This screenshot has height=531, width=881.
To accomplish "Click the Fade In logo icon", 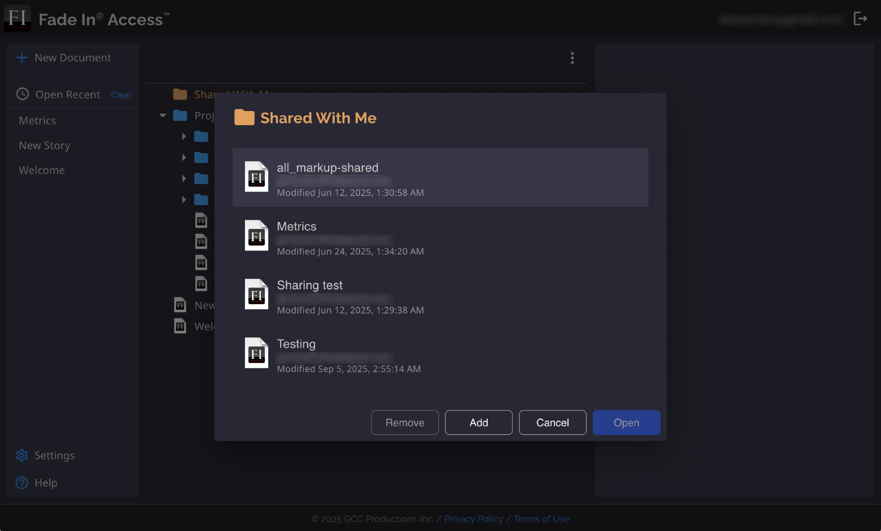I will coord(17,18).
